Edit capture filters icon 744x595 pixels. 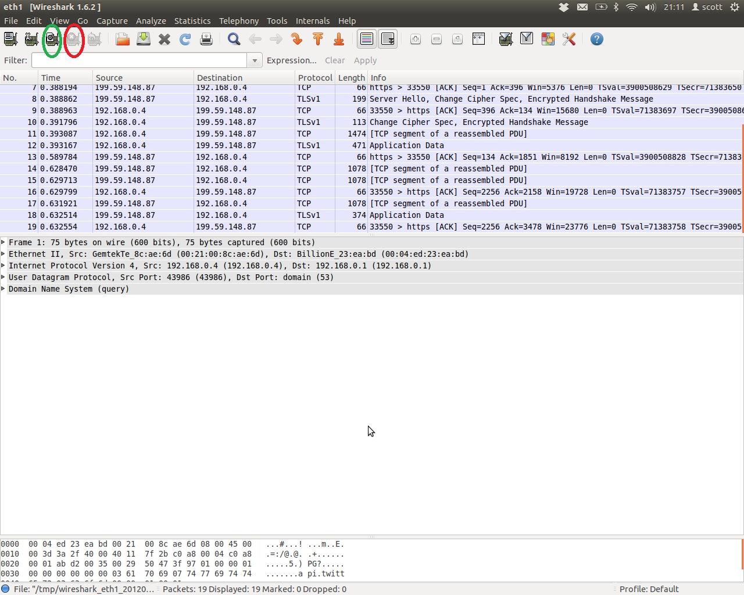pyautogui.click(x=506, y=39)
